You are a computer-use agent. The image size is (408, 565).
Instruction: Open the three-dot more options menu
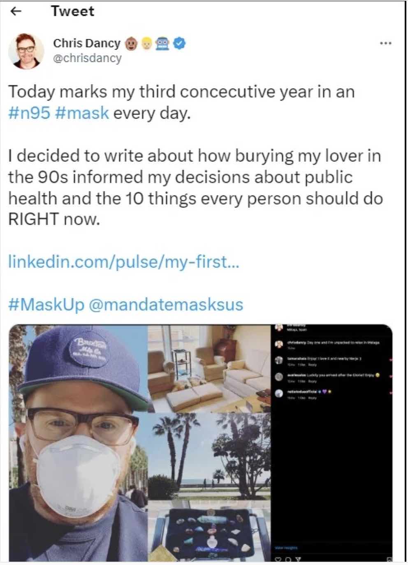click(x=385, y=43)
